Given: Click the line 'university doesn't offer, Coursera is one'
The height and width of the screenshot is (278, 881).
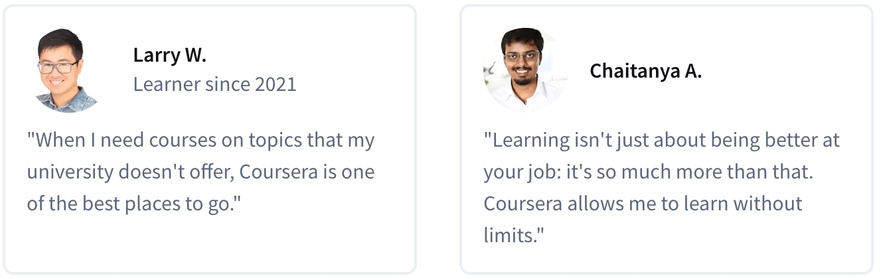Looking at the screenshot, I should [x=200, y=172].
